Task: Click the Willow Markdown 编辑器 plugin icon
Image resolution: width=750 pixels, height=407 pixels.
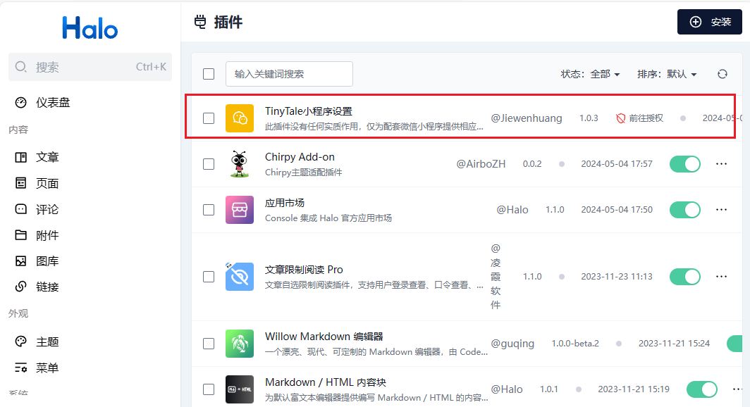Action: 240,344
